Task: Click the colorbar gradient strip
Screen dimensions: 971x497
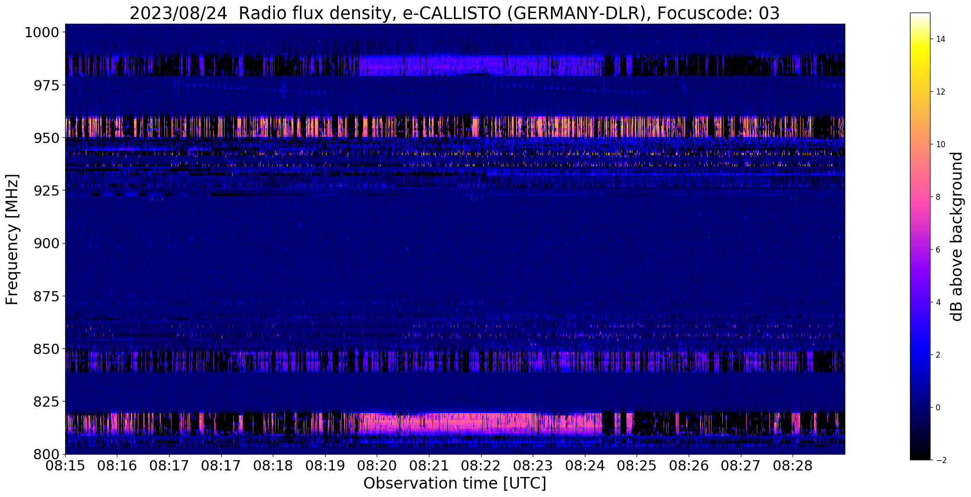Action: point(920,236)
